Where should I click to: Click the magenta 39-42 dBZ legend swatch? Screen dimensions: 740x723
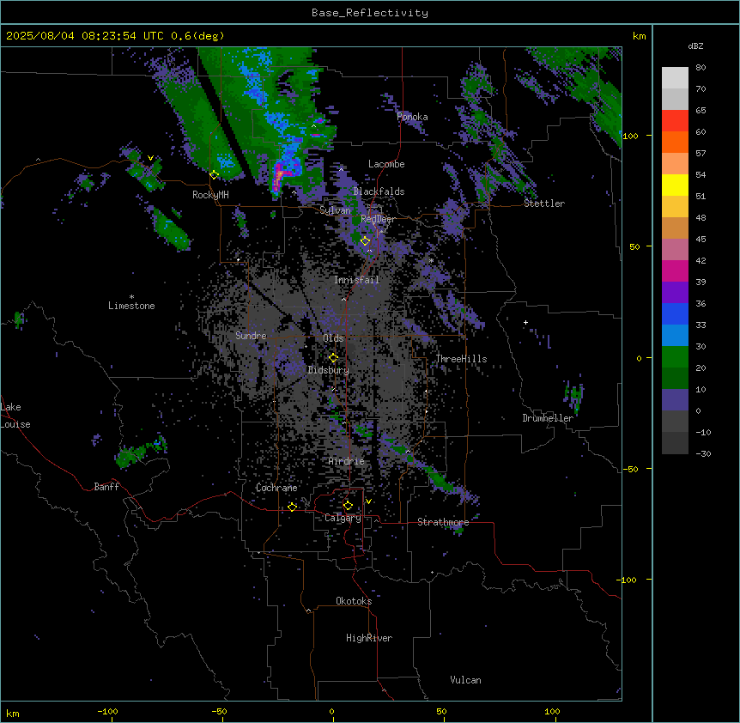point(675,270)
